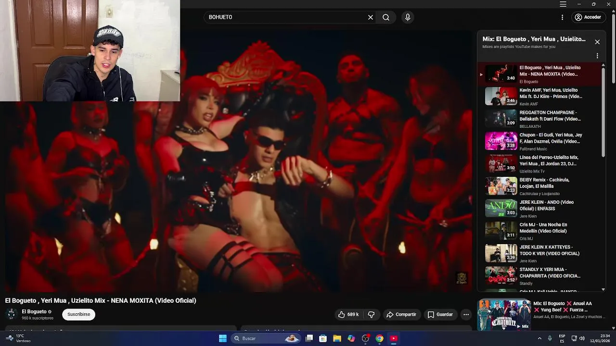Image resolution: width=616 pixels, height=346 pixels.
Task: Click the Compartir share button
Action: click(401, 314)
